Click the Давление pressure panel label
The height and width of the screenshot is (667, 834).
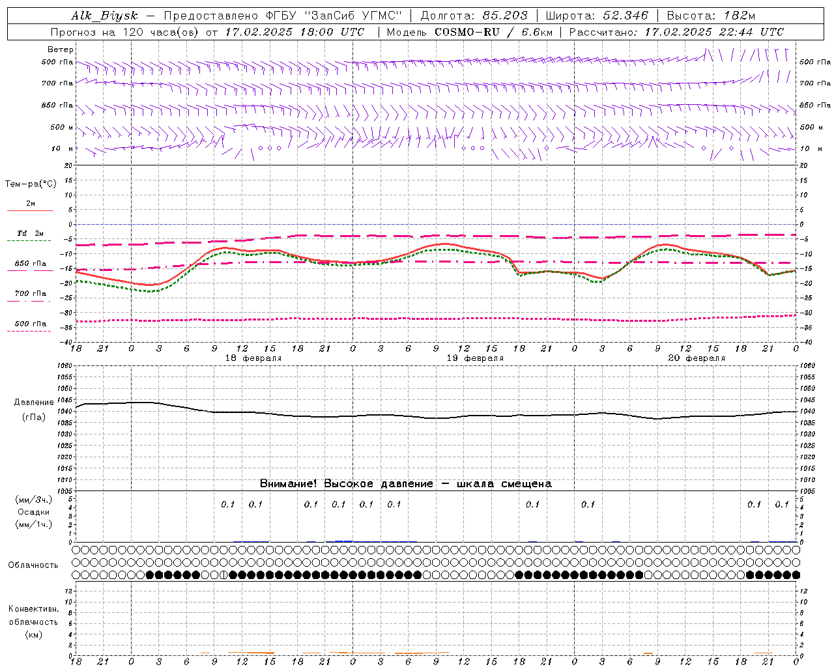point(34,403)
